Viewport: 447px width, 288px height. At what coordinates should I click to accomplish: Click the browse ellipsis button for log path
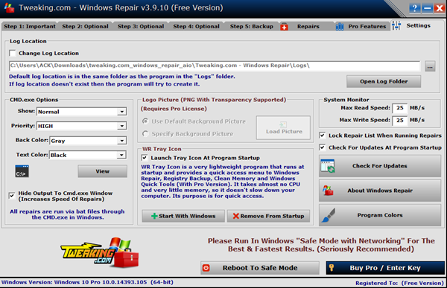[430, 66]
